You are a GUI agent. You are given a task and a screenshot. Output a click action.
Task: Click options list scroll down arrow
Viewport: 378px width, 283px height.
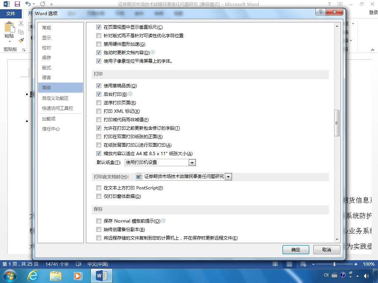337,240
